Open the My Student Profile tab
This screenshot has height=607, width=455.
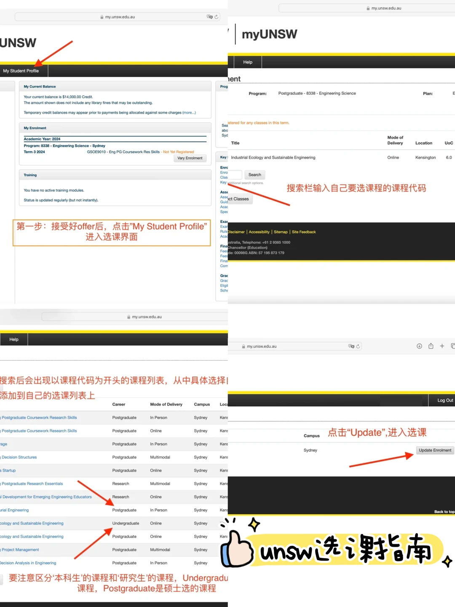(x=21, y=71)
